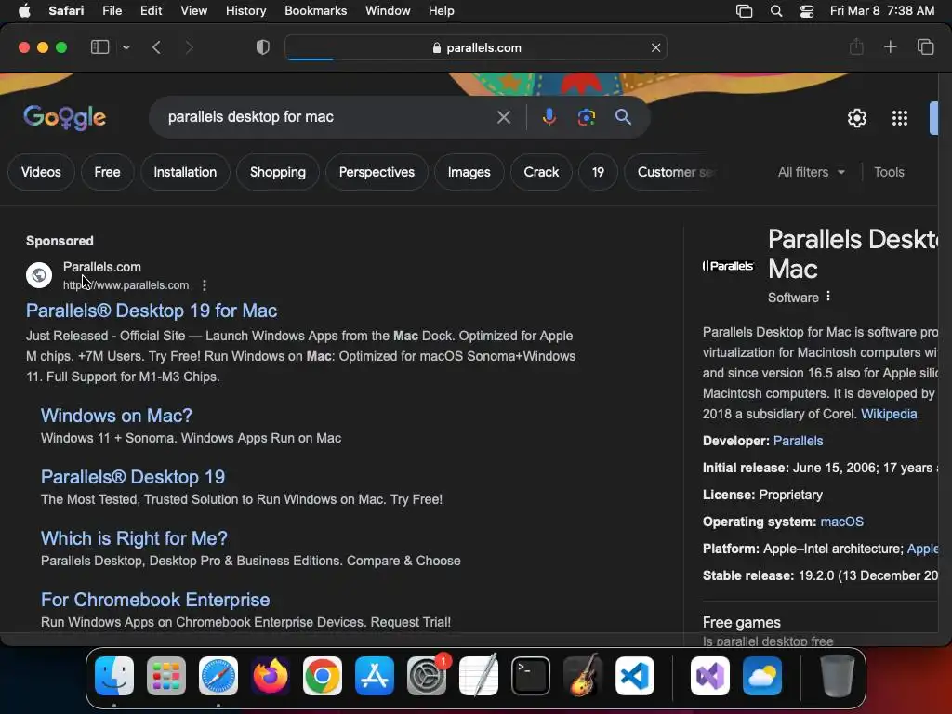Go forward with the forward arrow
The image size is (952, 714).
(189, 47)
